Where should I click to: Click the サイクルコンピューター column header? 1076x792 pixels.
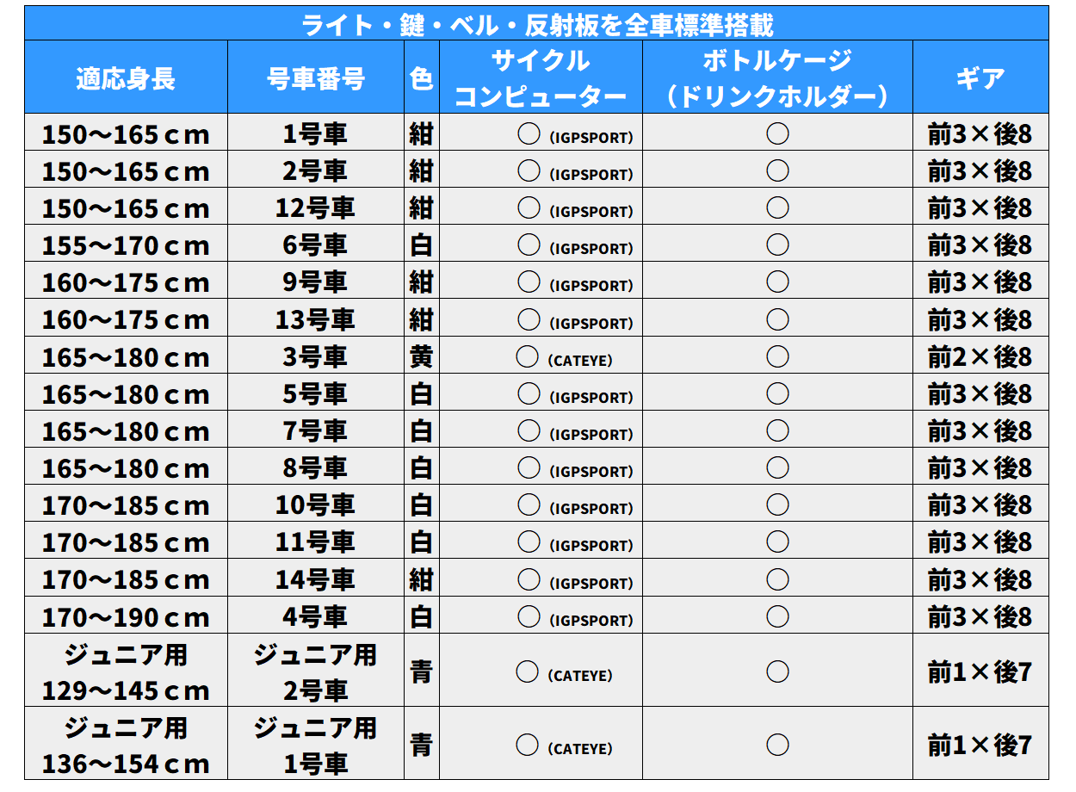tap(540, 78)
